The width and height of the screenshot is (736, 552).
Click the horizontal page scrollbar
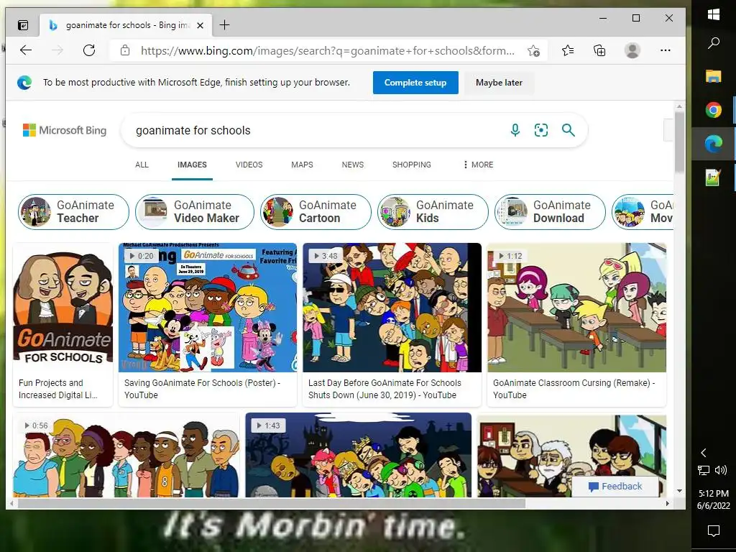coord(271,504)
